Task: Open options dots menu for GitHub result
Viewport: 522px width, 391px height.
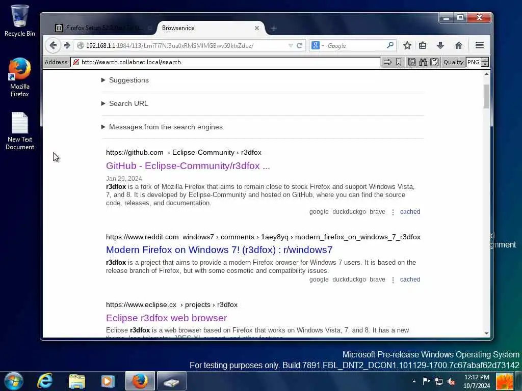Action: tap(393, 212)
